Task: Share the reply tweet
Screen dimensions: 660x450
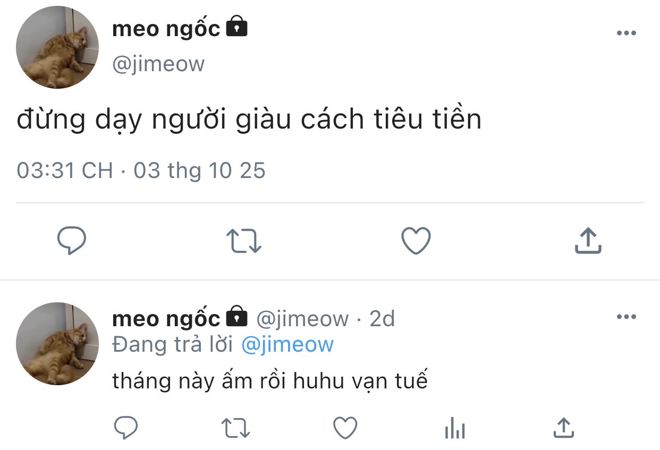Action: point(563,428)
